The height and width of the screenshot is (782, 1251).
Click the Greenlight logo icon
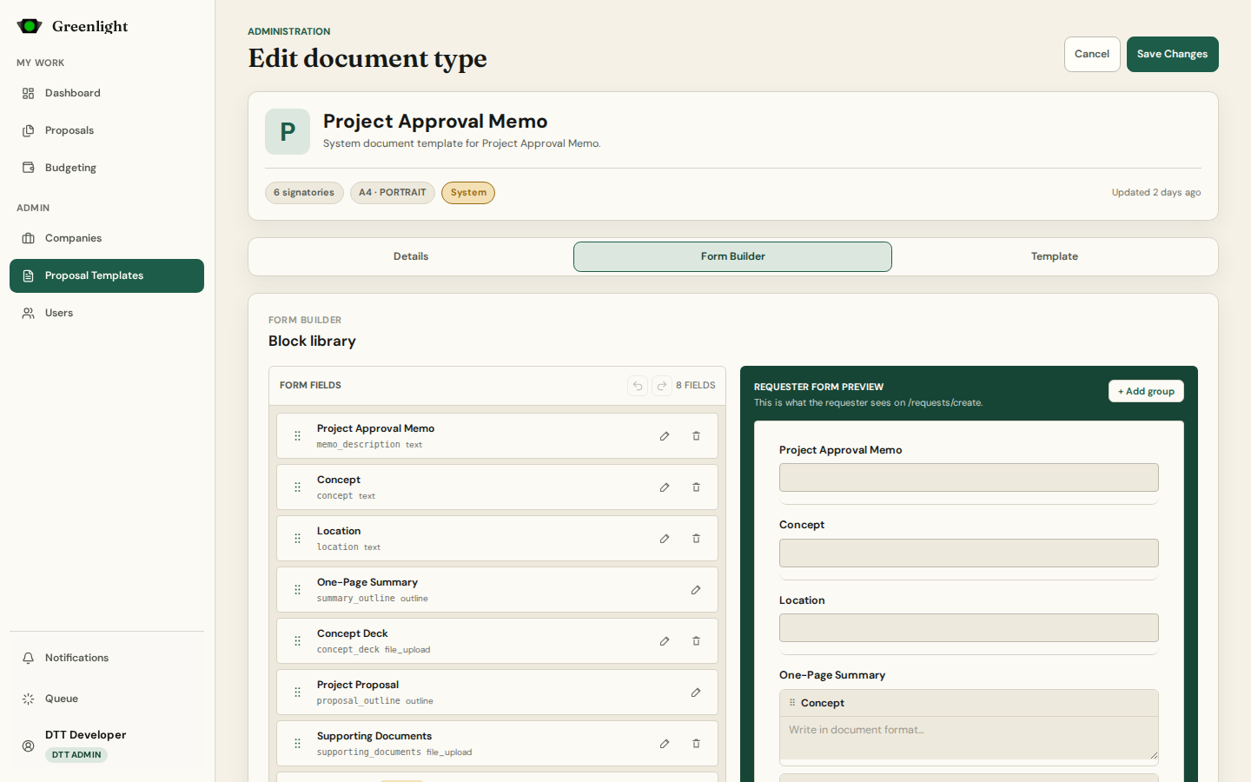coord(30,26)
